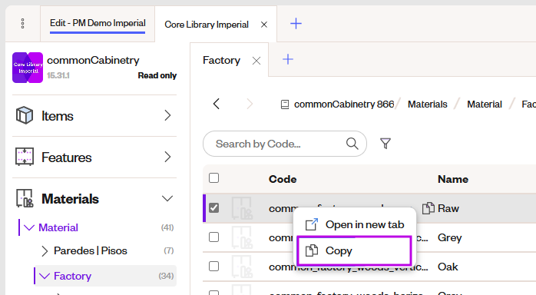
Task: Click the Raw name cell
Action: tap(448, 208)
